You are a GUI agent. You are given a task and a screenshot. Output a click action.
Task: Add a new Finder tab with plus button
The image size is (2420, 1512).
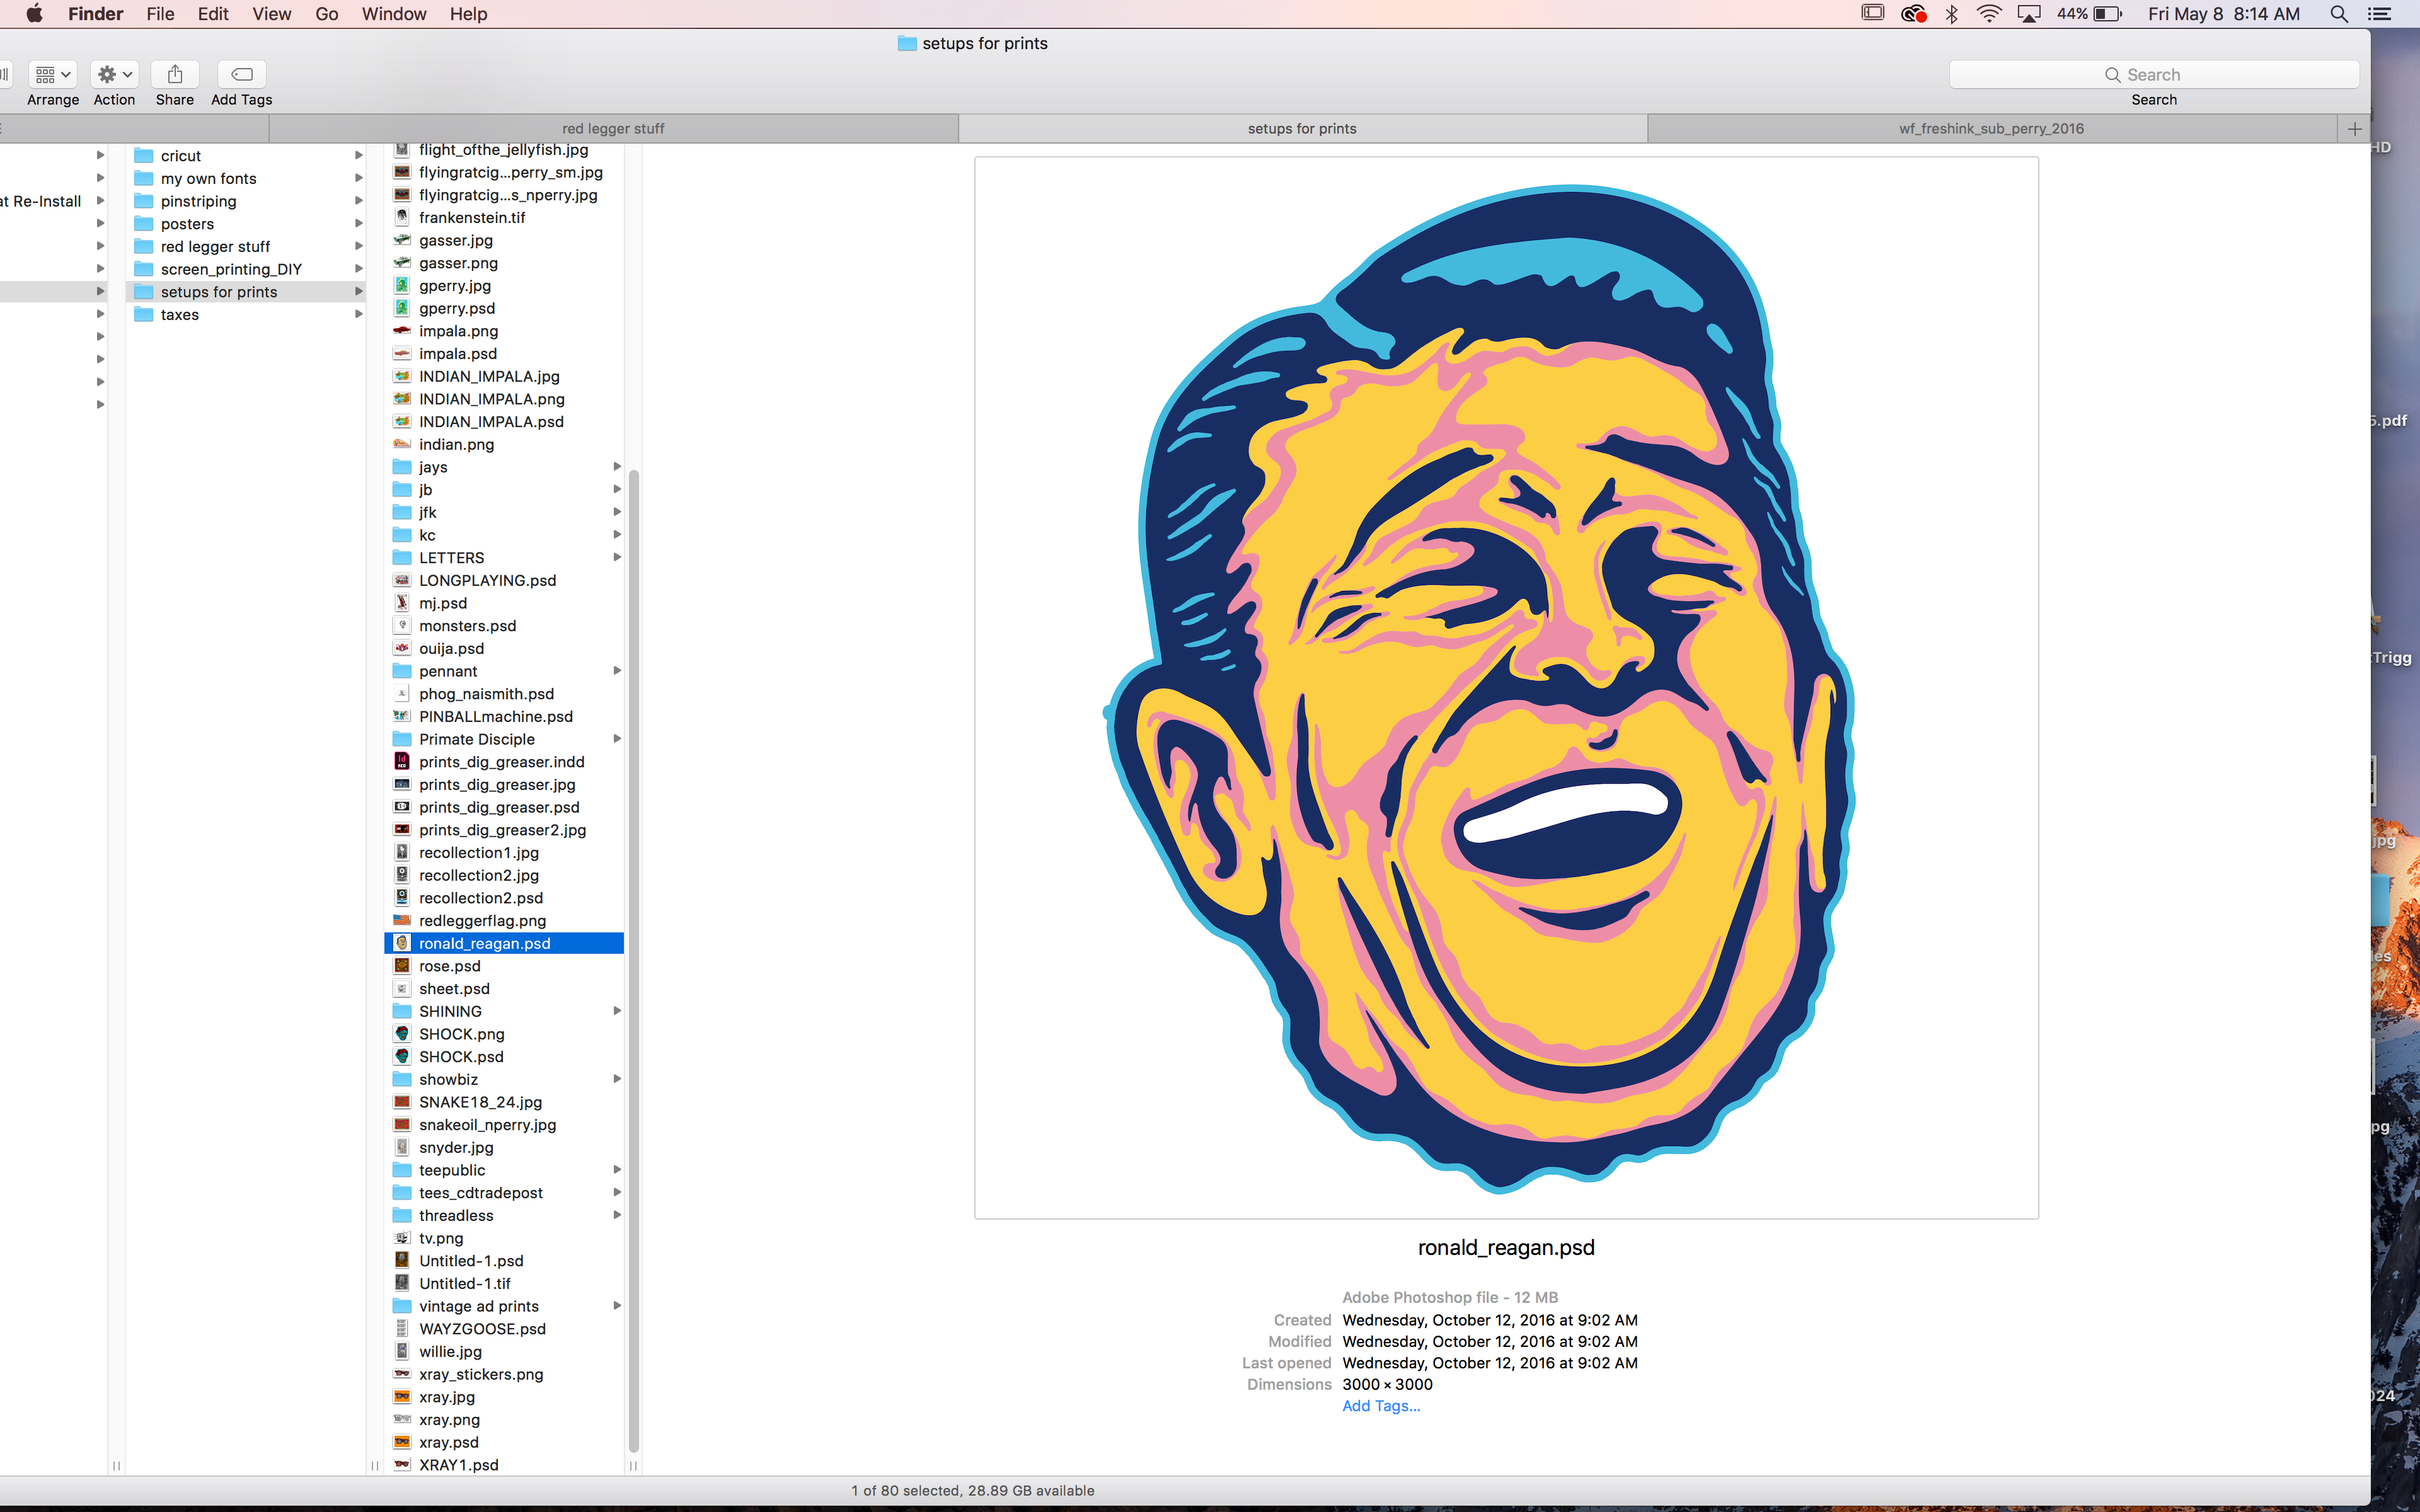coord(2354,128)
